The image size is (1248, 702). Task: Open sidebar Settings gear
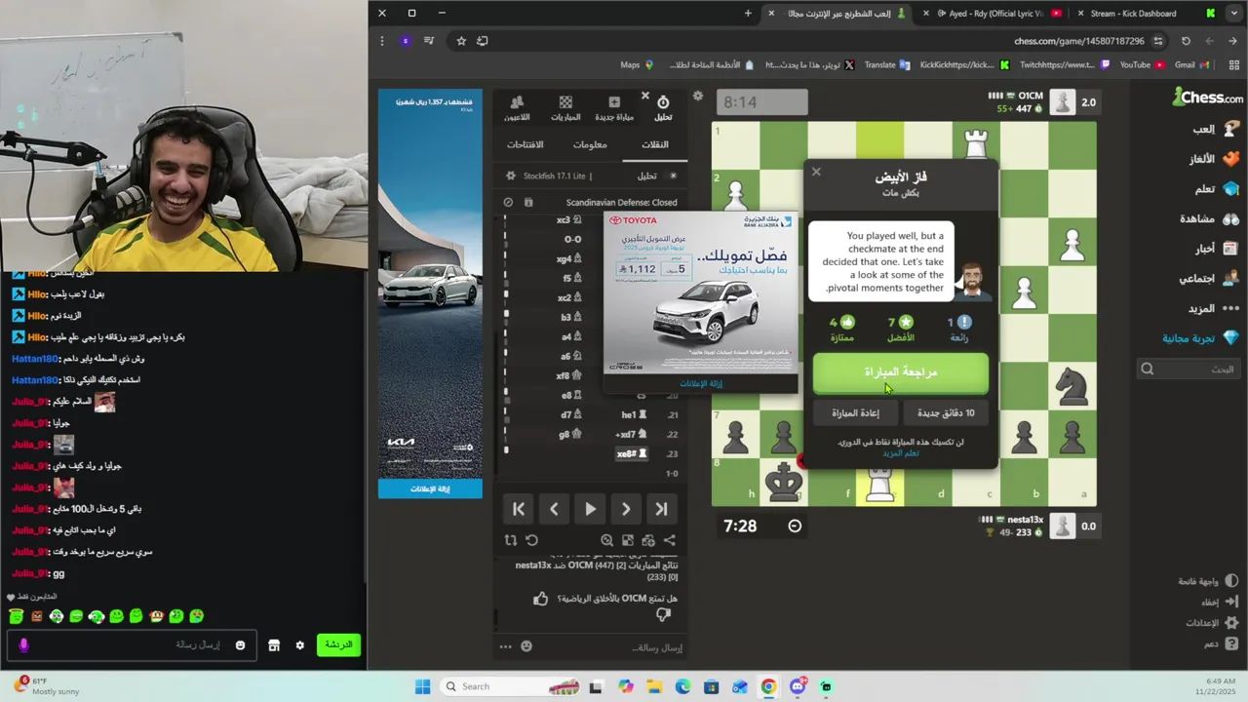[1210, 623]
